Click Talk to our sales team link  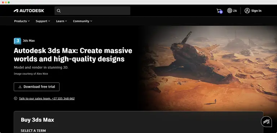tap(47, 98)
